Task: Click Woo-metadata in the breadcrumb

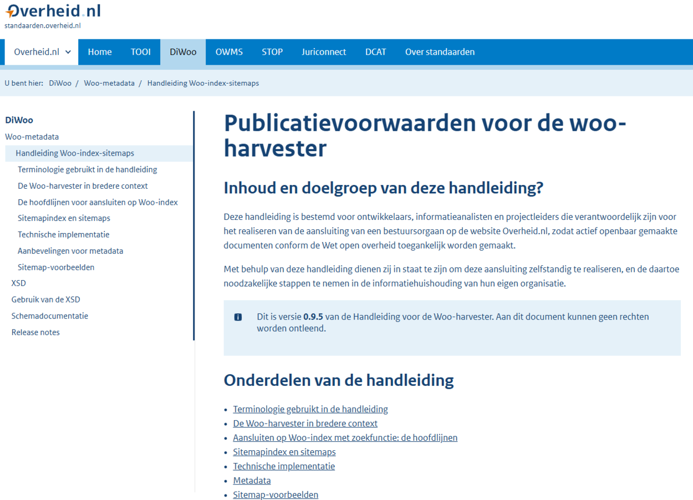Action: pos(109,83)
